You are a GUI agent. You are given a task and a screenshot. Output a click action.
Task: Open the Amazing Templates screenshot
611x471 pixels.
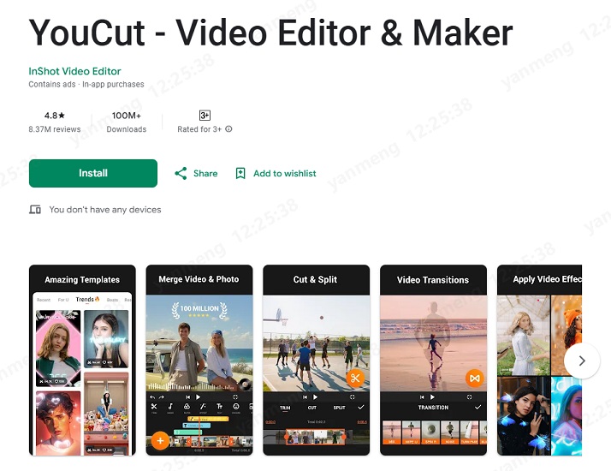click(82, 360)
